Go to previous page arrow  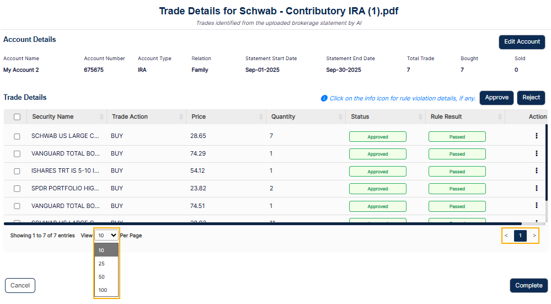click(506, 236)
